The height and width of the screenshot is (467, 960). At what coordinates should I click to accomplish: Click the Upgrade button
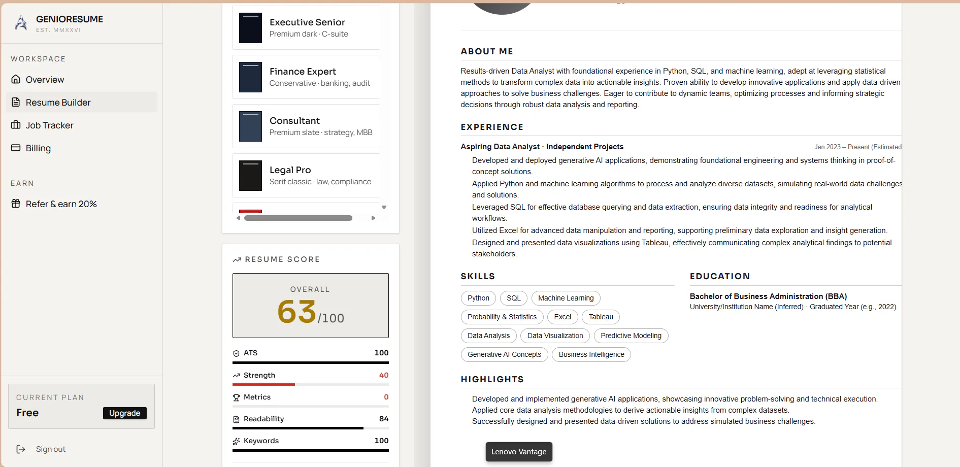click(125, 413)
